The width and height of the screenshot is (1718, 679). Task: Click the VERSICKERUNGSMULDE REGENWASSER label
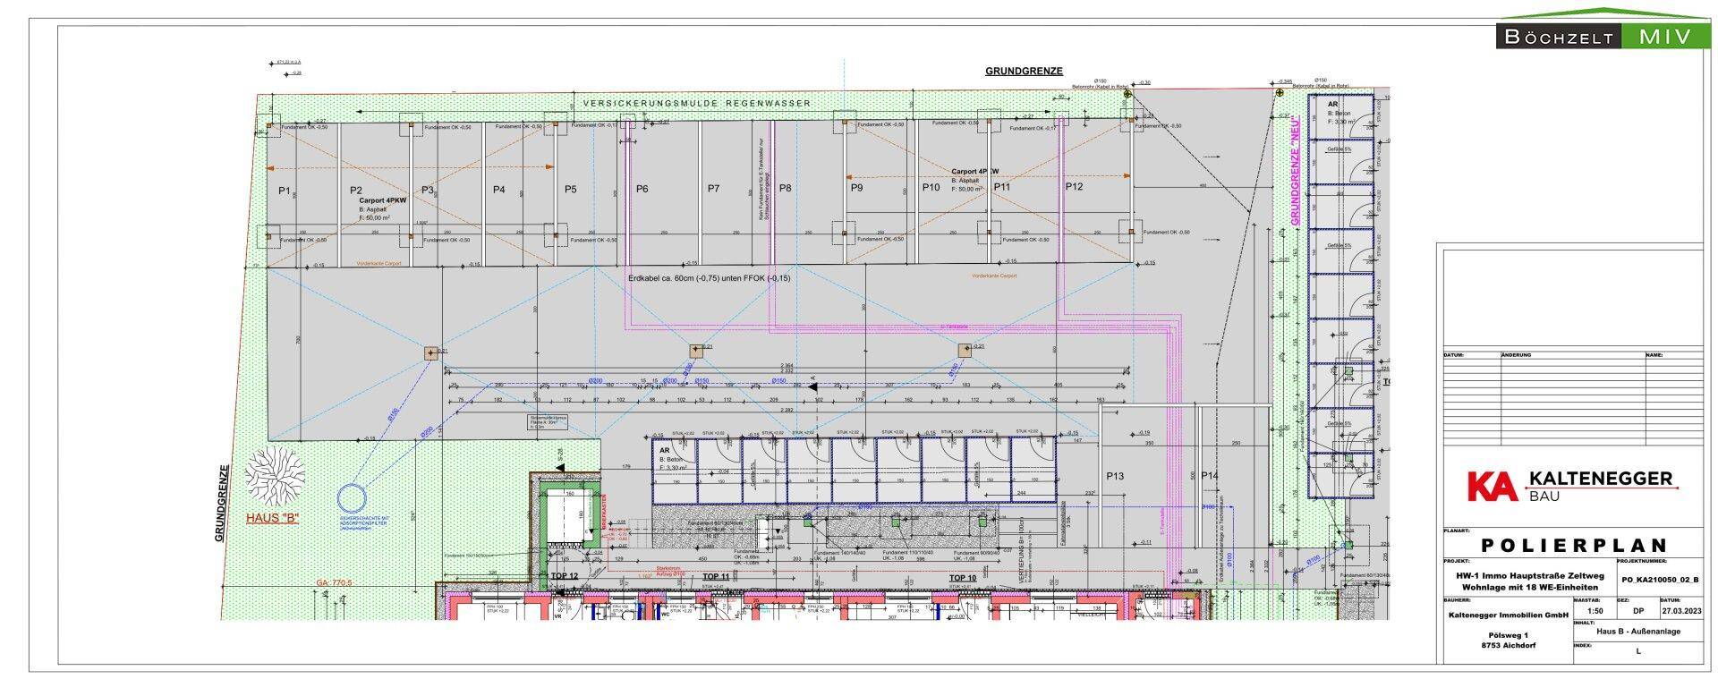click(x=696, y=104)
